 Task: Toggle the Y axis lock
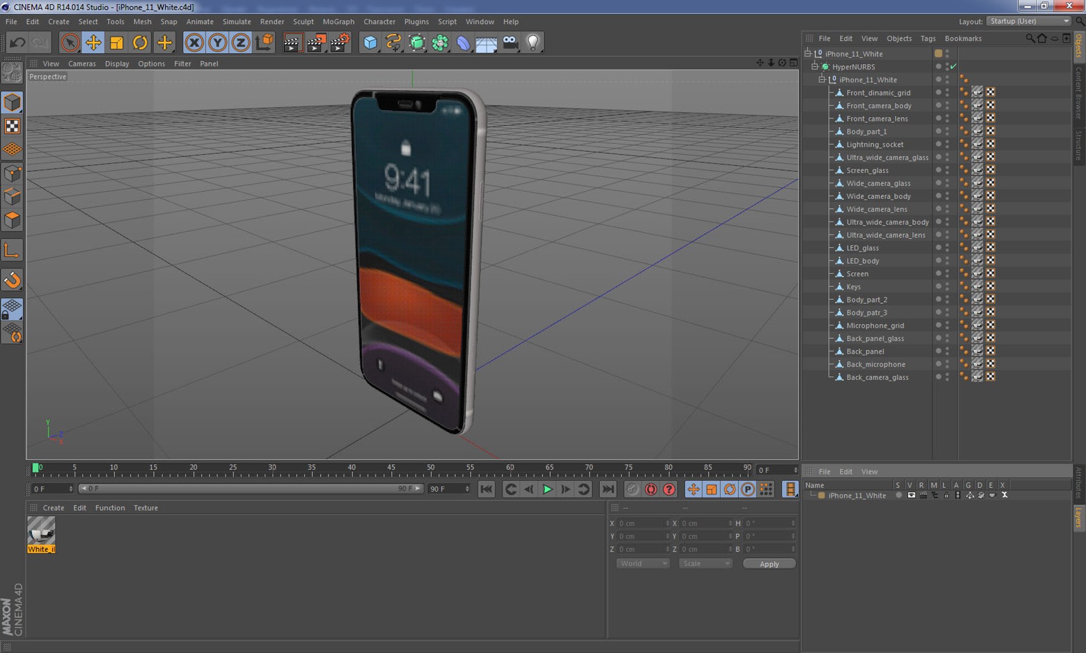pos(218,42)
